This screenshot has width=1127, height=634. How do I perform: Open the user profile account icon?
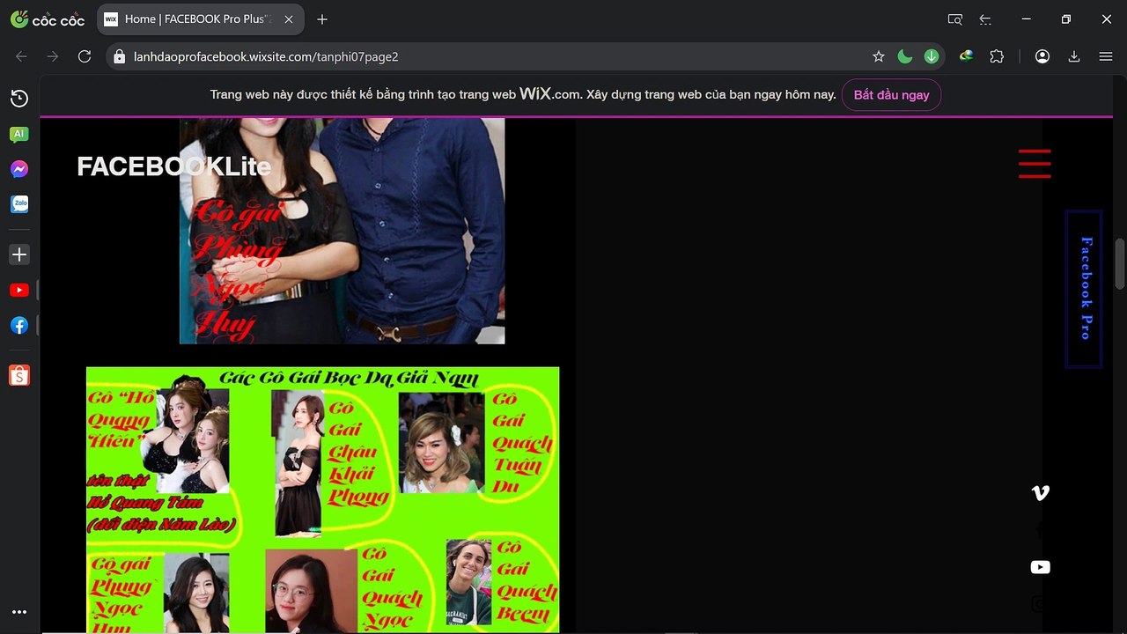[x=1042, y=56]
